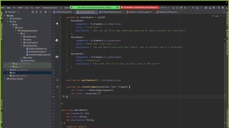Collapse the onboarding package
The width and height of the screenshot is (229, 128).
coord(21,46)
